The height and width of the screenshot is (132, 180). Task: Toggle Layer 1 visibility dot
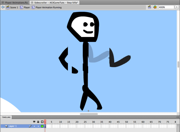coord(34,126)
